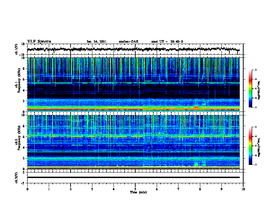Click the "9" time axis tick label
The height and width of the screenshot is (212, 274).
click(221, 189)
